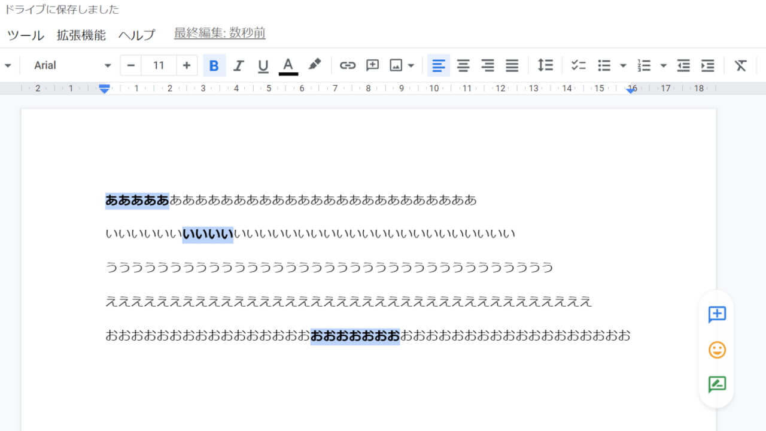
Task: Click the emoji reaction icon in sidebar
Action: click(716, 350)
